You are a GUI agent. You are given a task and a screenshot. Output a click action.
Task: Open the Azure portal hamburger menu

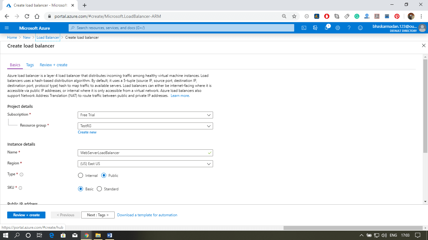(x=7, y=28)
